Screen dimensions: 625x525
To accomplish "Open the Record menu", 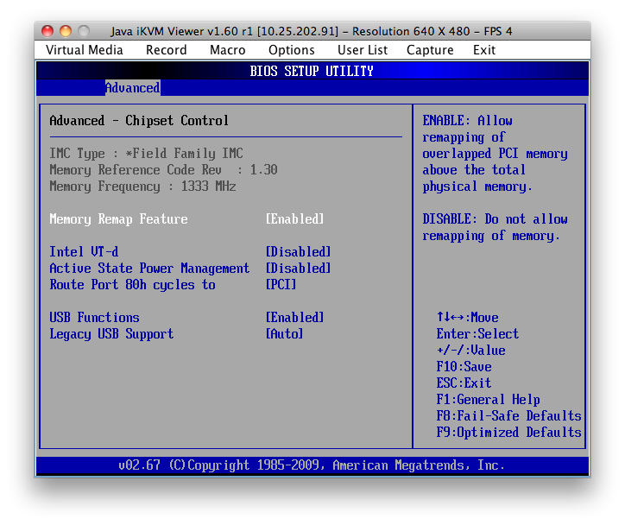I will [167, 50].
